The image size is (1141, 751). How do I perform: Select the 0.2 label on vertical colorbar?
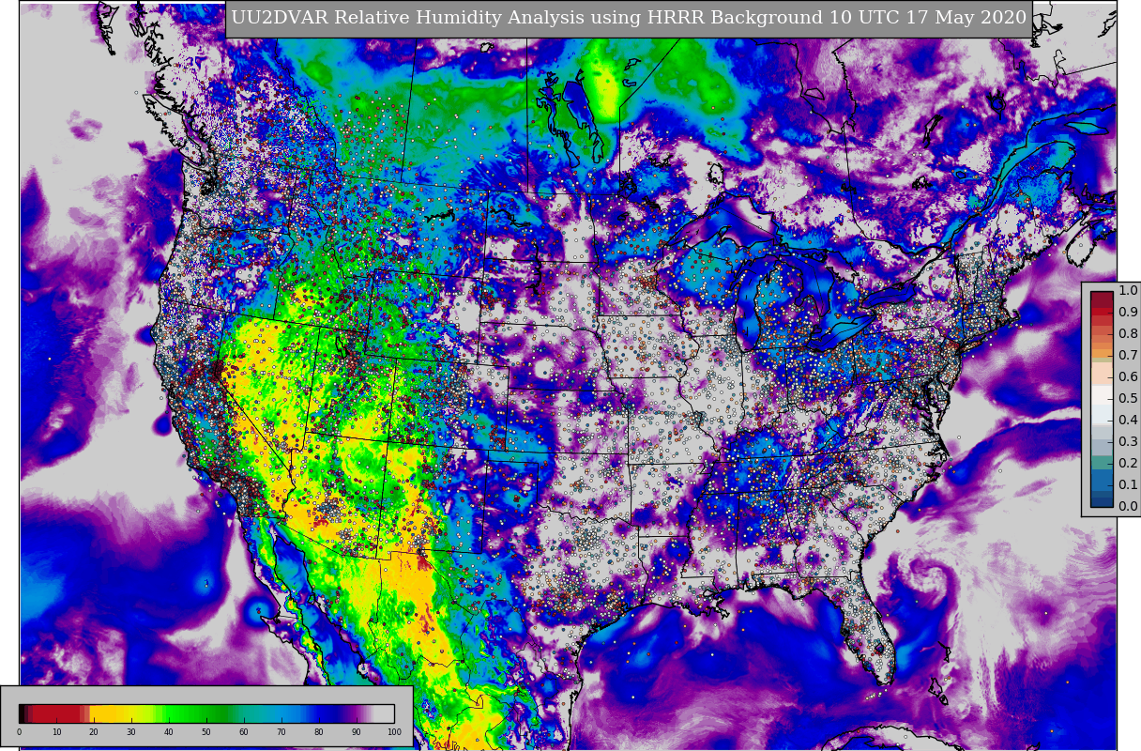pos(1128,464)
